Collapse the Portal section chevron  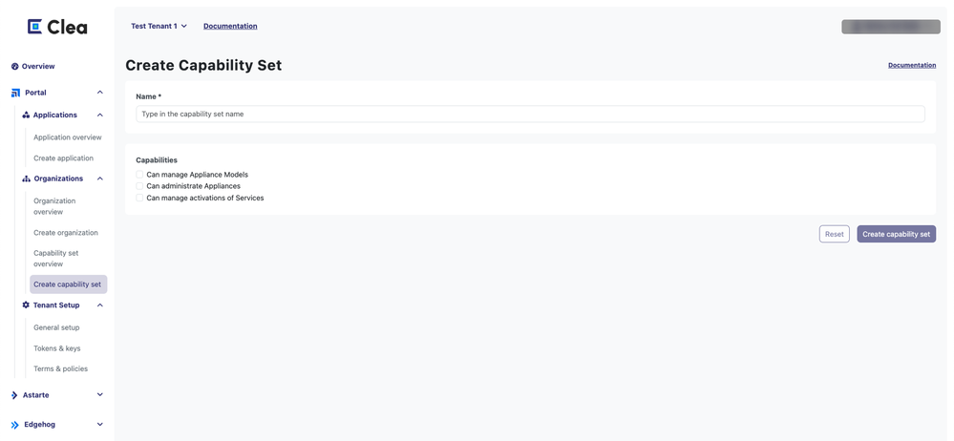point(99,93)
